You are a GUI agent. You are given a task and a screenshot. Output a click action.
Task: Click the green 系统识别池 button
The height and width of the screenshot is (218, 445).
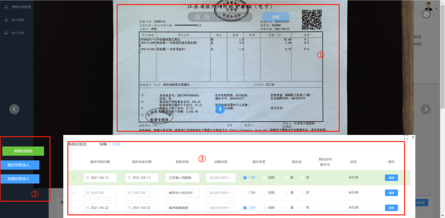tap(23, 151)
